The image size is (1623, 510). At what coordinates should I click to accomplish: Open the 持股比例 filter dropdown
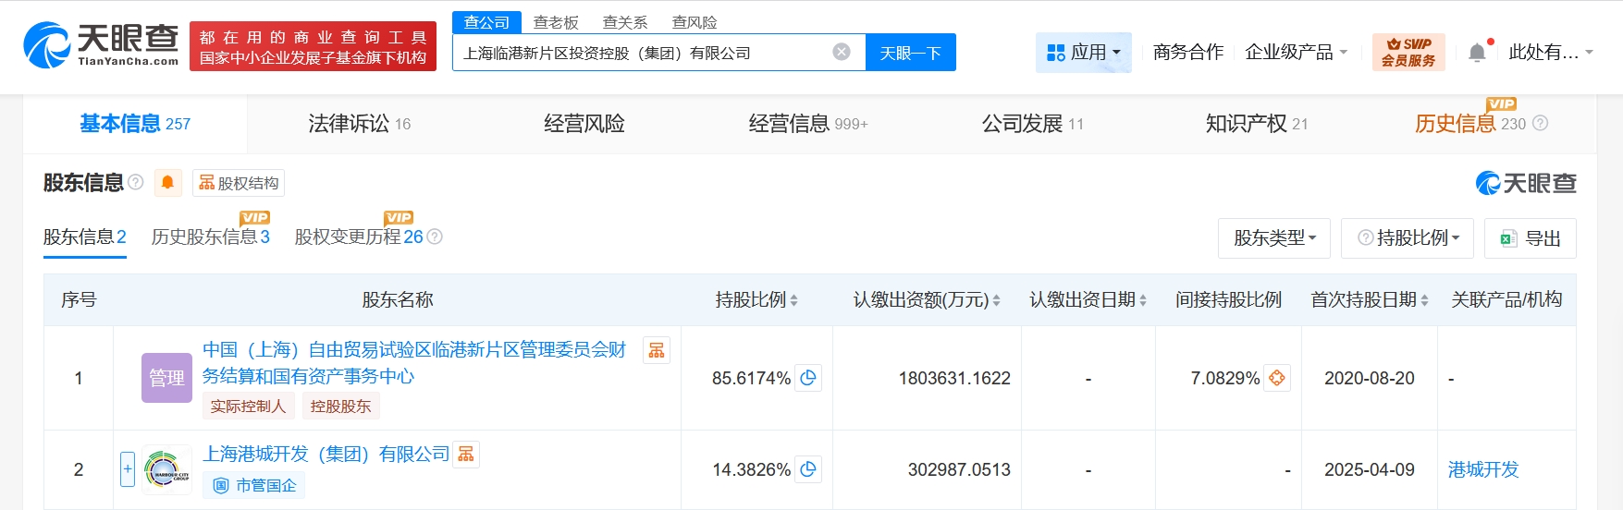[x=1407, y=238]
